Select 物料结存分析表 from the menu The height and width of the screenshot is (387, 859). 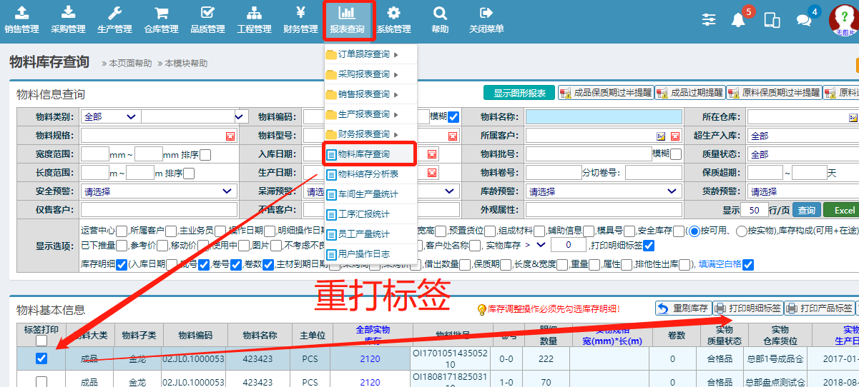(368, 174)
